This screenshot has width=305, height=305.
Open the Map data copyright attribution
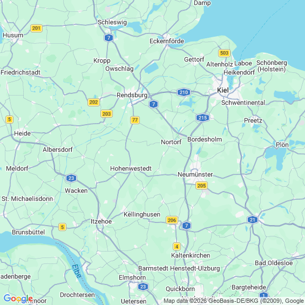[x=233, y=301]
